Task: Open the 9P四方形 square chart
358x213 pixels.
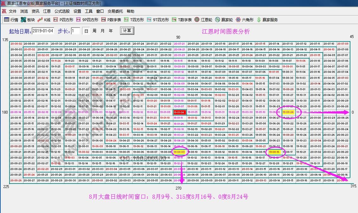Action: 88,19
